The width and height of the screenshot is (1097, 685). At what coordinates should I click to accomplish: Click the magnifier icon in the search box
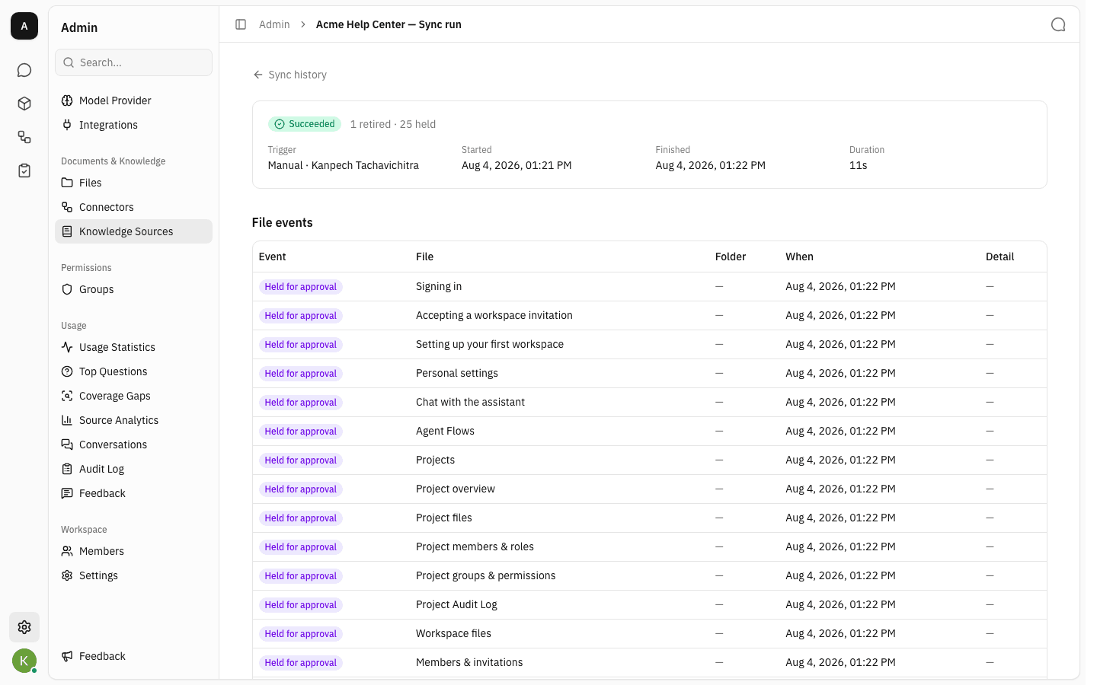coord(69,62)
